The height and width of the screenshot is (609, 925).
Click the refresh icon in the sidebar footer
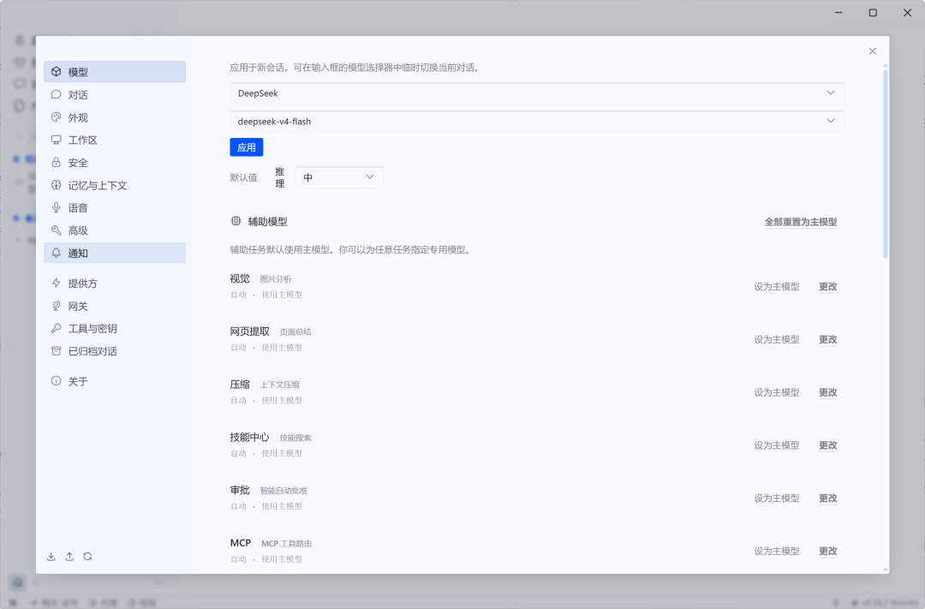[x=87, y=557]
